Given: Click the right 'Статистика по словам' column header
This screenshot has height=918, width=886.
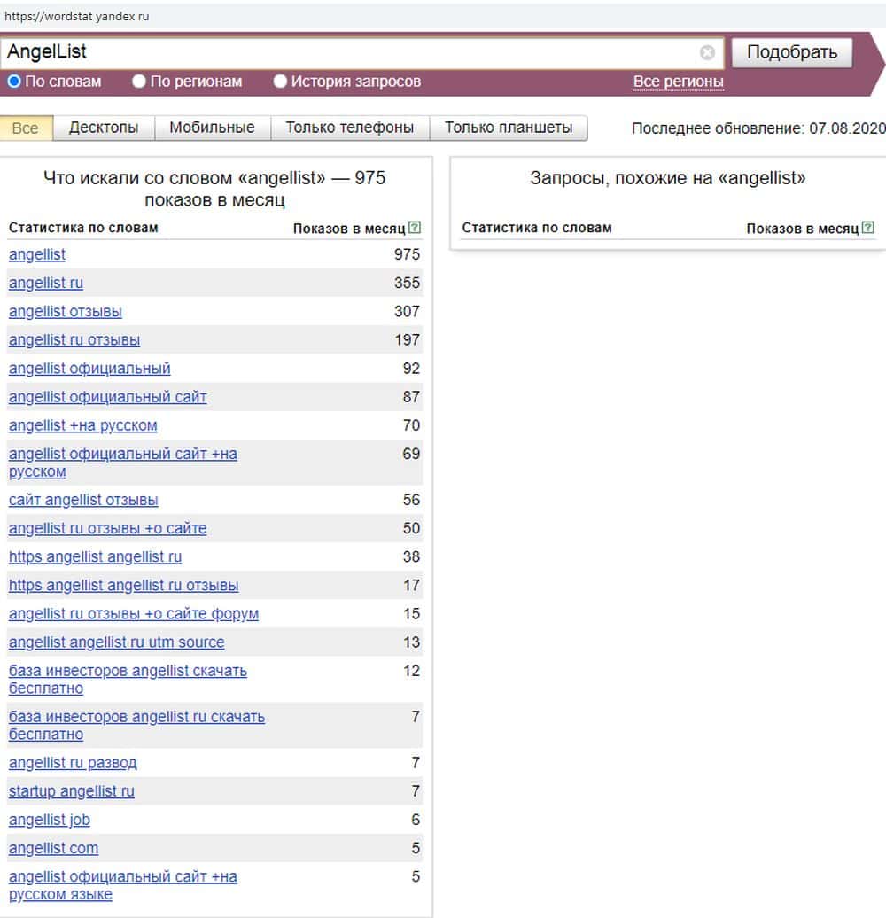Looking at the screenshot, I should coord(537,228).
